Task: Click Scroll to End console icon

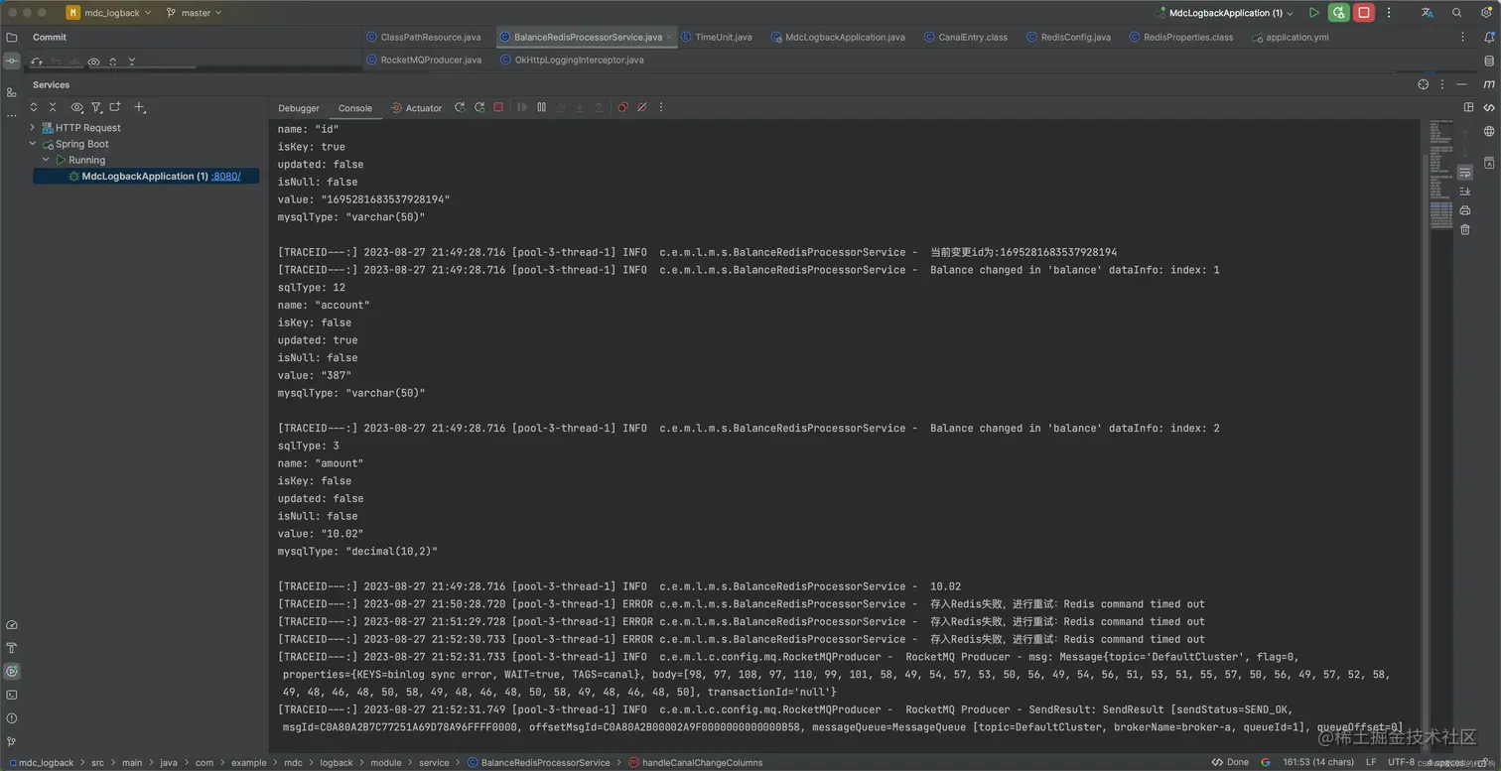Action: (x=1464, y=192)
